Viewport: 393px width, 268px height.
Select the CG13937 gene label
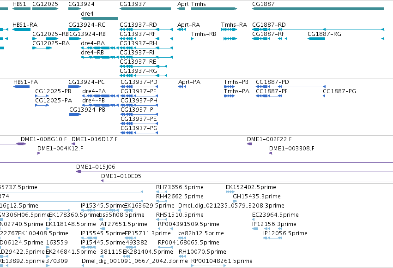coord(133,4)
